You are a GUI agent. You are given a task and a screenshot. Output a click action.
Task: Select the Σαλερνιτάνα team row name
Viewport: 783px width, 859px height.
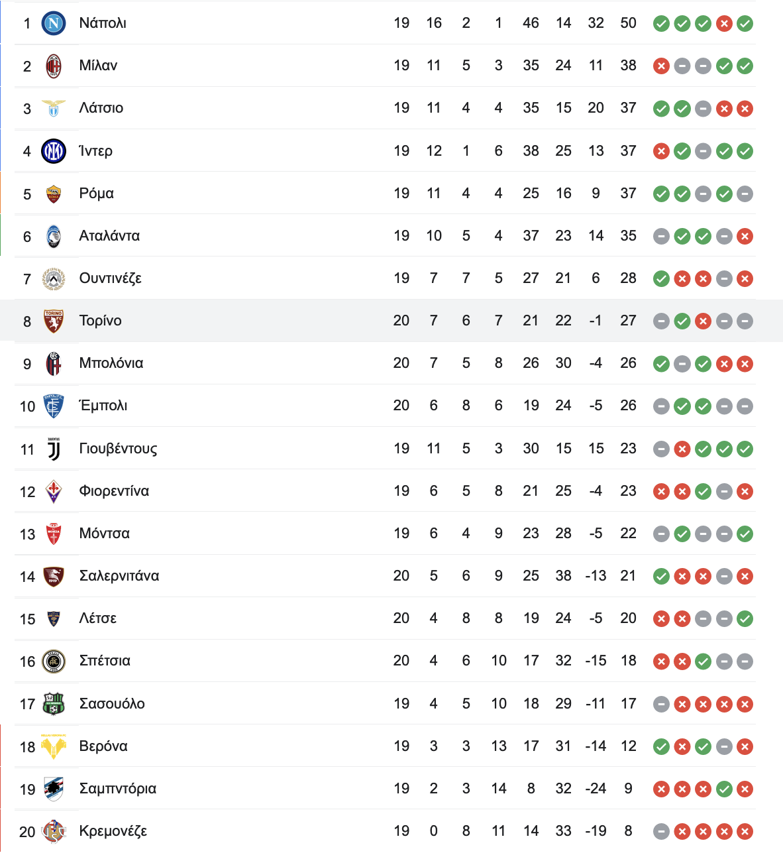click(x=119, y=576)
